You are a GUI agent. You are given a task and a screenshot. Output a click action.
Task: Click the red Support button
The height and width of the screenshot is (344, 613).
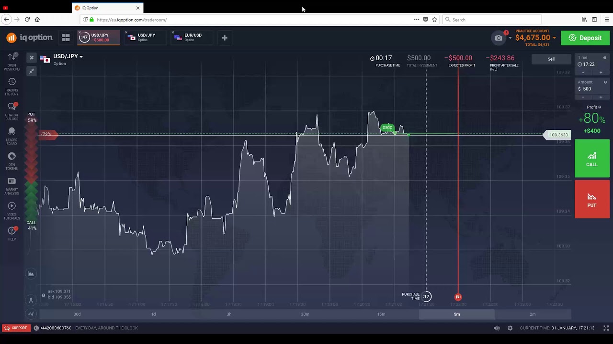(16, 328)
